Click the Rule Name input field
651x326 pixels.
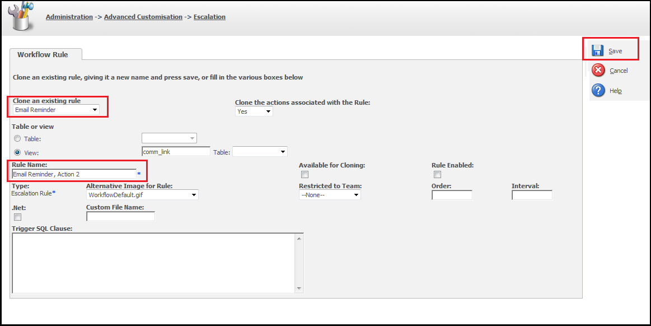[x=74, y=174]
